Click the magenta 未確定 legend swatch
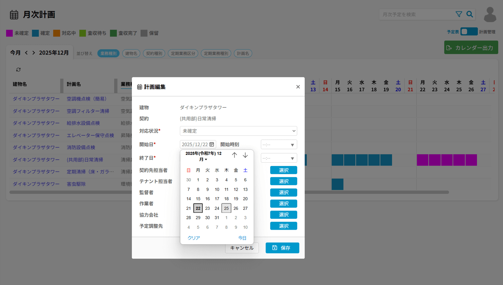The height and width of the screenshot is (285, 503). 9,33
